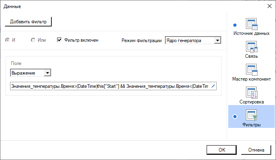Image resolution: width=276 pixels, height=160 pixels.
Task: Click the Отмена button
Action: 256,150
